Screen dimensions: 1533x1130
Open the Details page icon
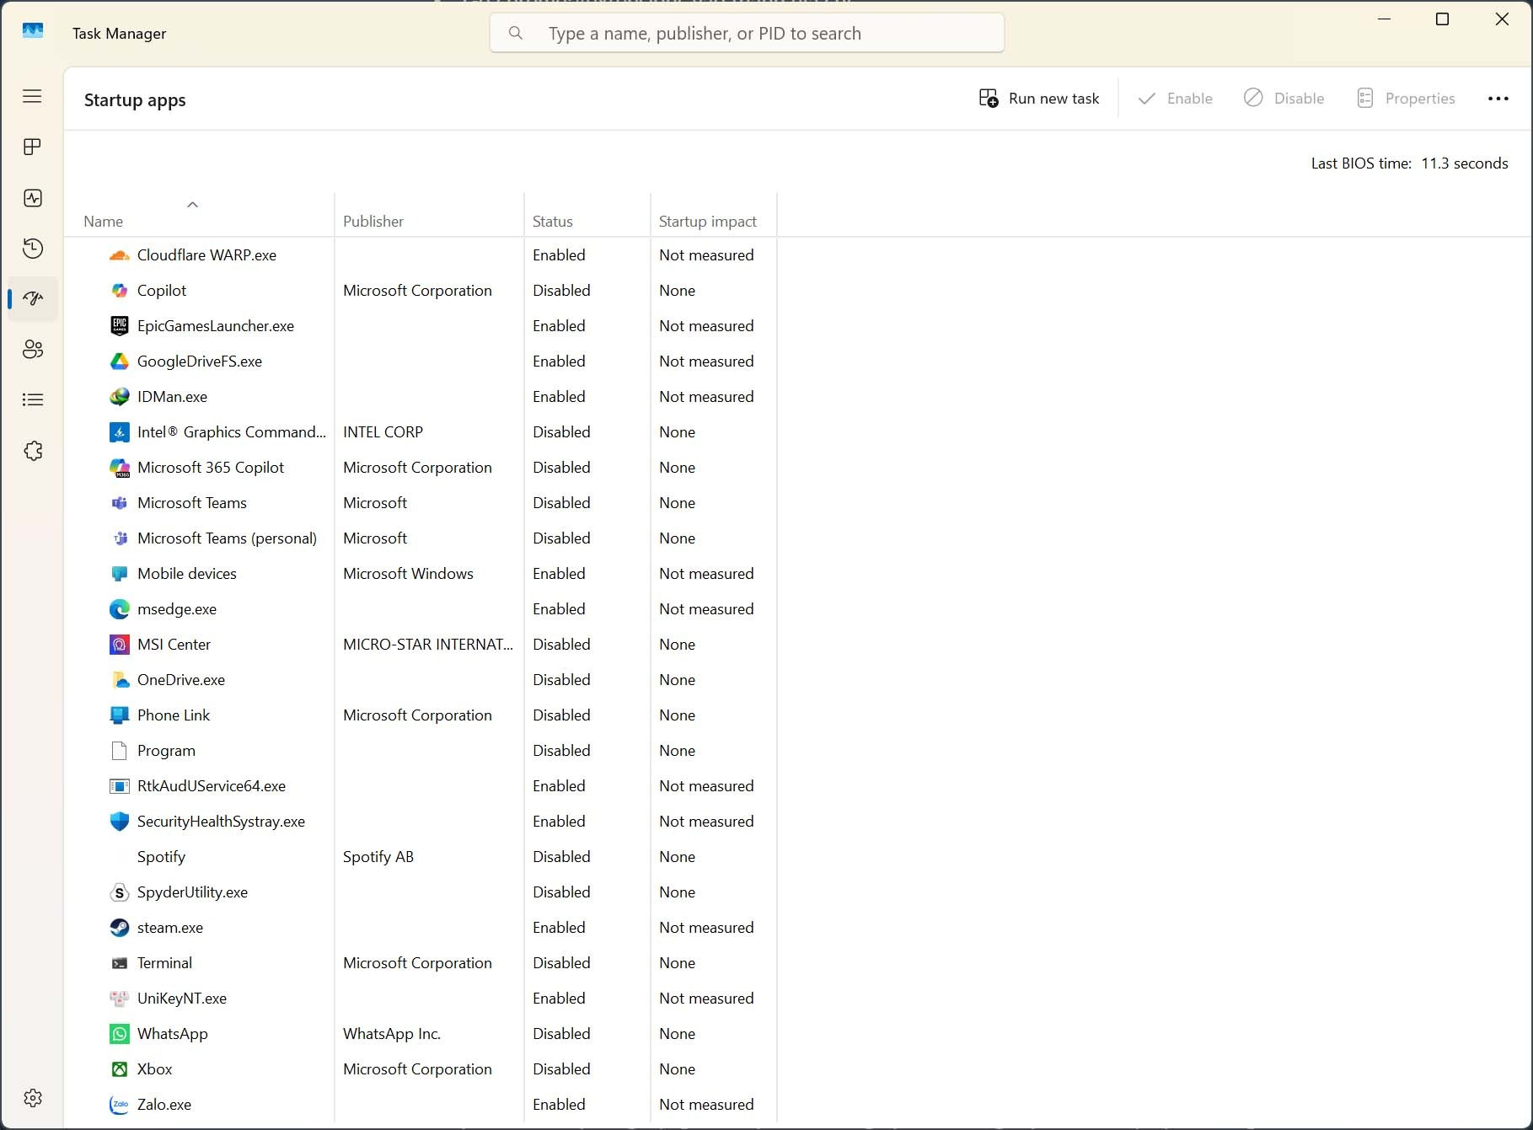[x=32, y=399]
